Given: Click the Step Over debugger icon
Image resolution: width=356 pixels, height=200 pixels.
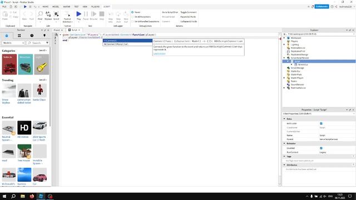Looking at the screenshot, I should tap(118, 14).
